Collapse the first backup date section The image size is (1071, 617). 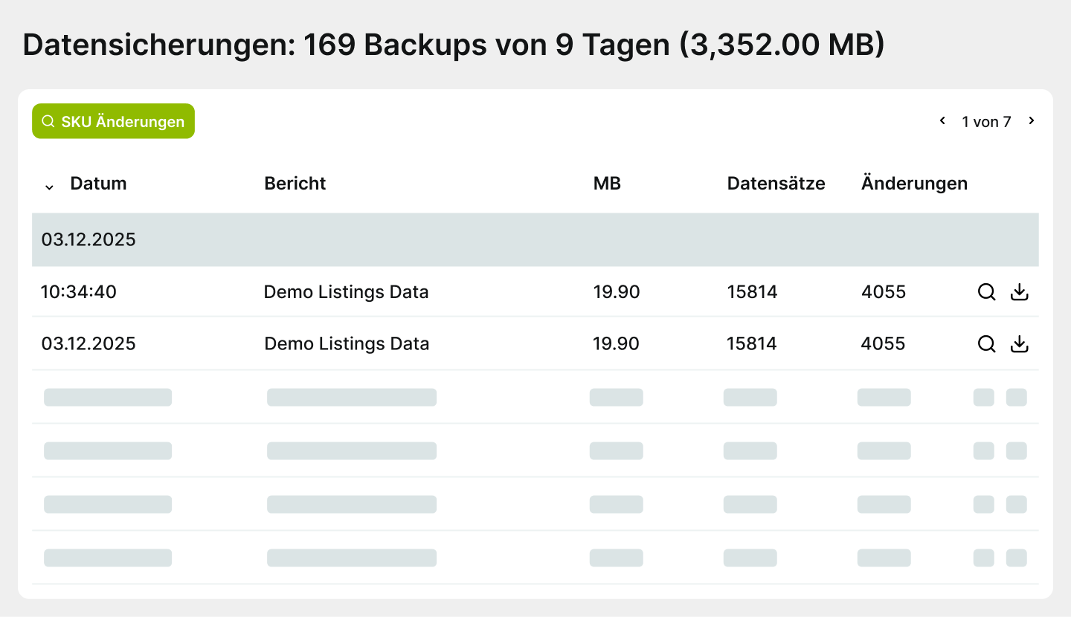tap(89, 239)
